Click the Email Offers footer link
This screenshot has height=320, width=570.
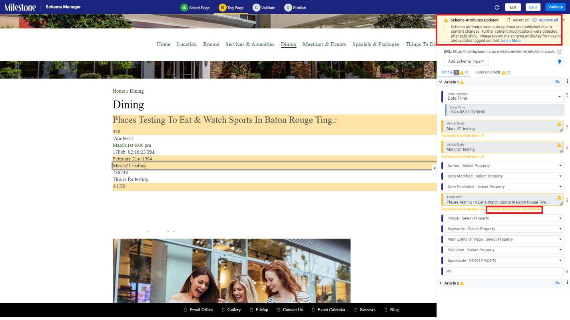click(x=198, y=310)
